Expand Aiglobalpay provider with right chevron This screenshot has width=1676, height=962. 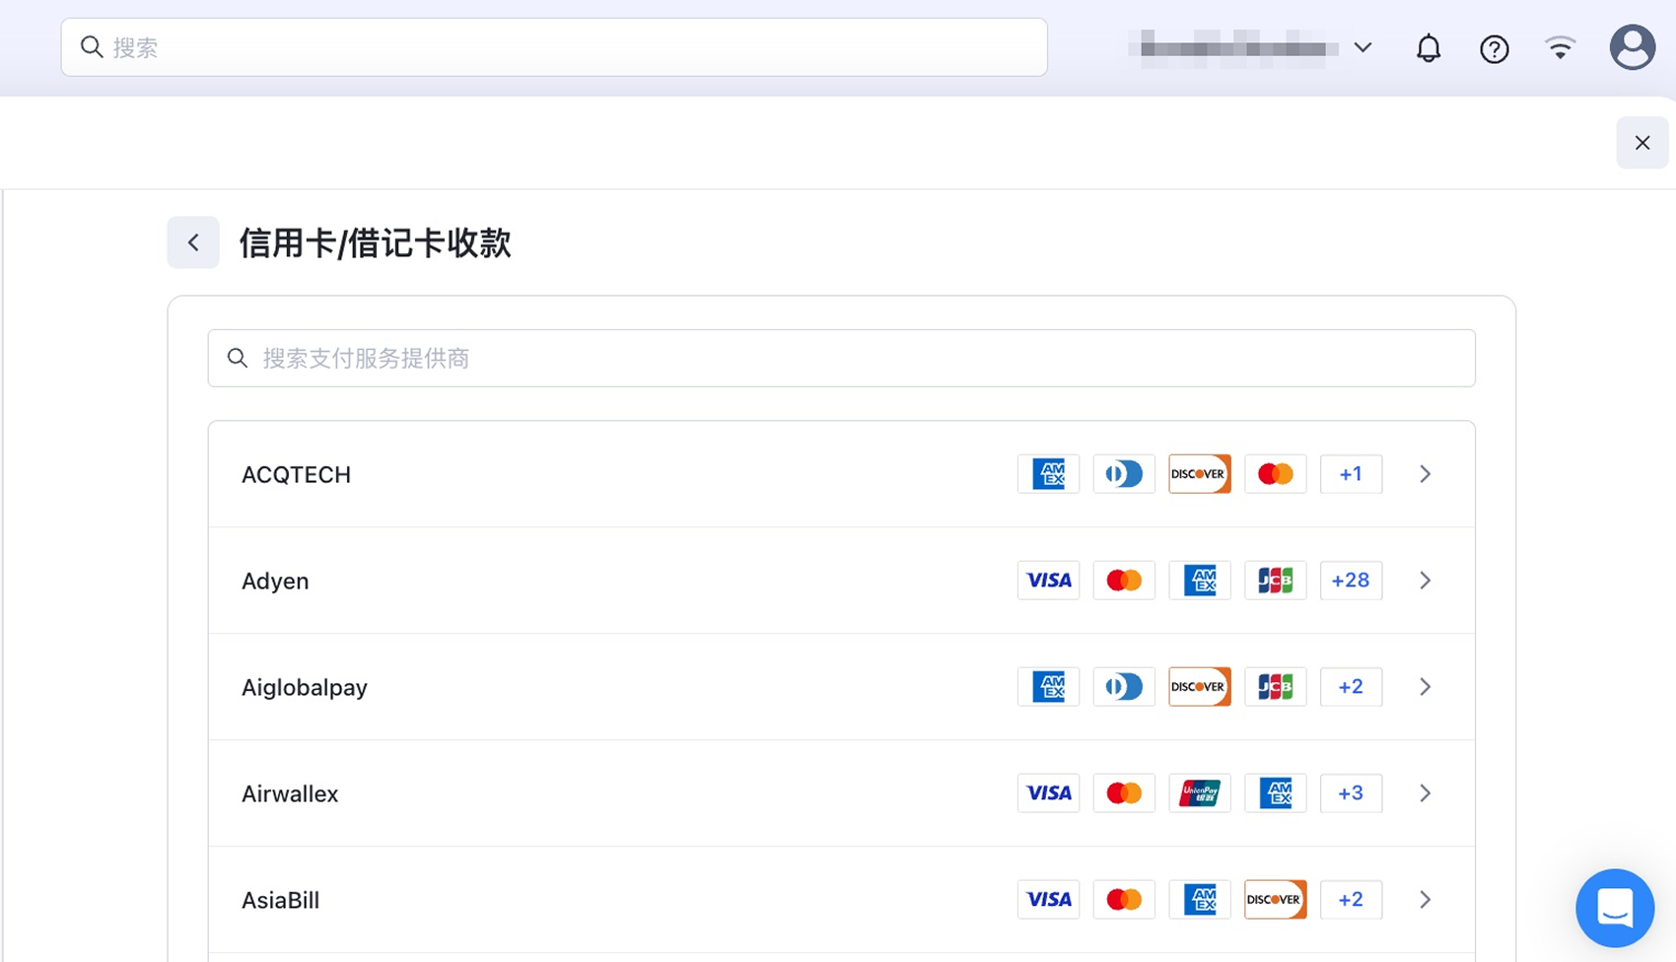click(x=1425, y=687)
